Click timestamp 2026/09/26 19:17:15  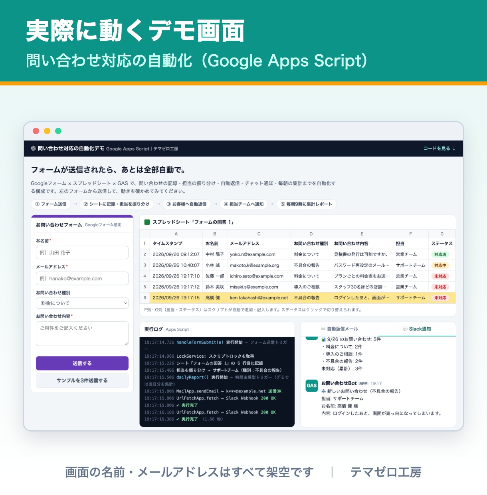[x=176, y=298]
